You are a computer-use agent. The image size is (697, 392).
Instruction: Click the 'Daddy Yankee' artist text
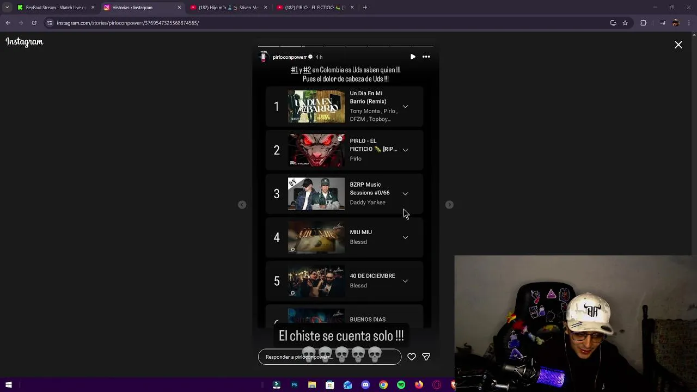click(x=368, y=203)
